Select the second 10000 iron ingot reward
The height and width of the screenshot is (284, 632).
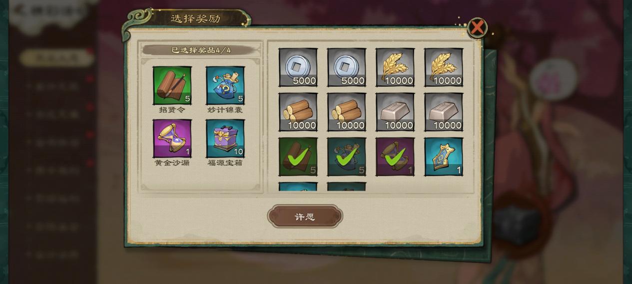click(443, 112)
